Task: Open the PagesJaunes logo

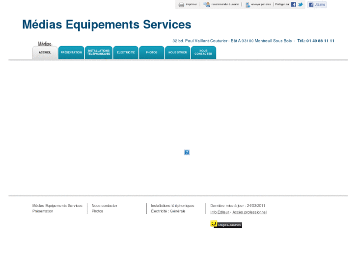Action: click(x=226, y=224)
